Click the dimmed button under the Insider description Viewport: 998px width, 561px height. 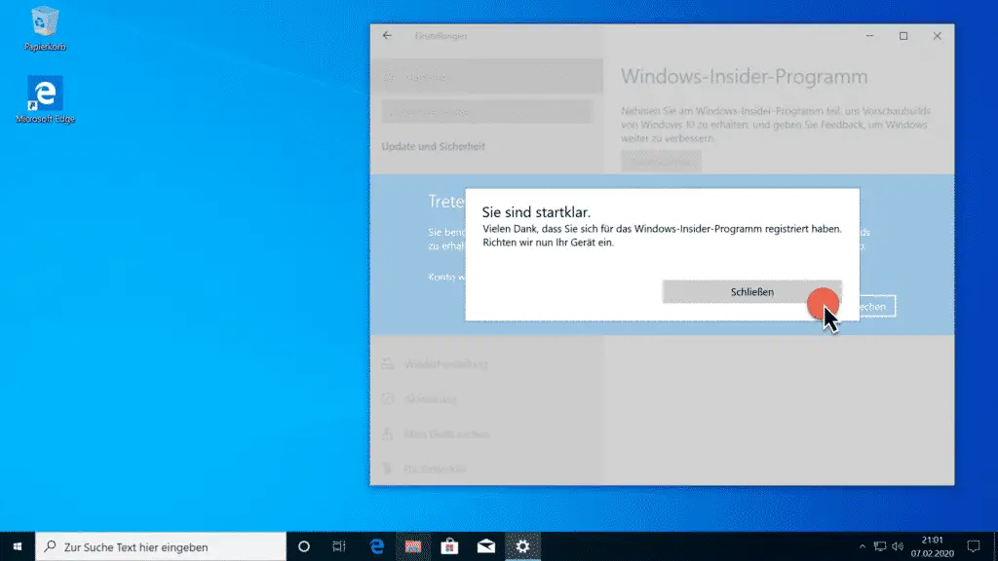tap(661, 161)
